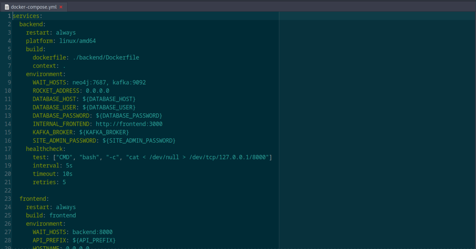Click line number 17 in the gutter
The width and height of the screenshot is (476, 249).
[8, 149]
